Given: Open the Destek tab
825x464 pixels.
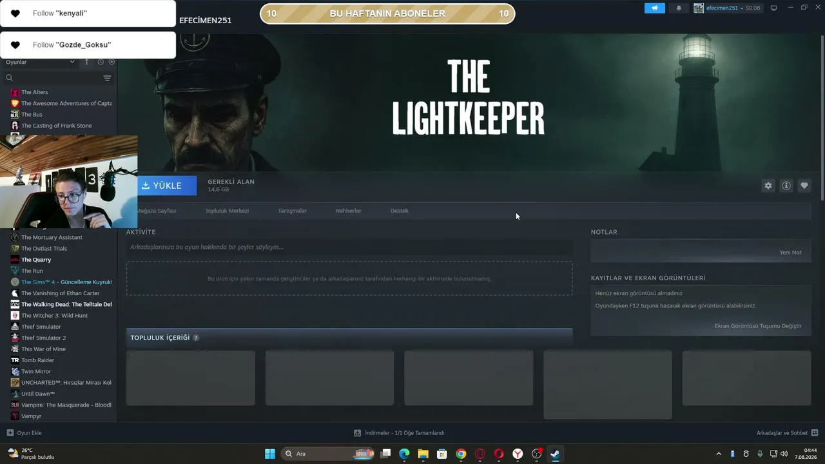Looking at the screenshot, I should tap(400, 211).
